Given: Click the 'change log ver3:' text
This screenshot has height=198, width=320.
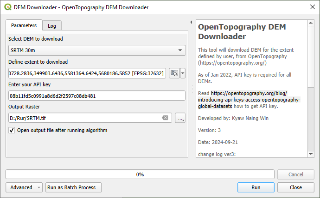Looking at the screenshot, I should click(x=217, y=154).
